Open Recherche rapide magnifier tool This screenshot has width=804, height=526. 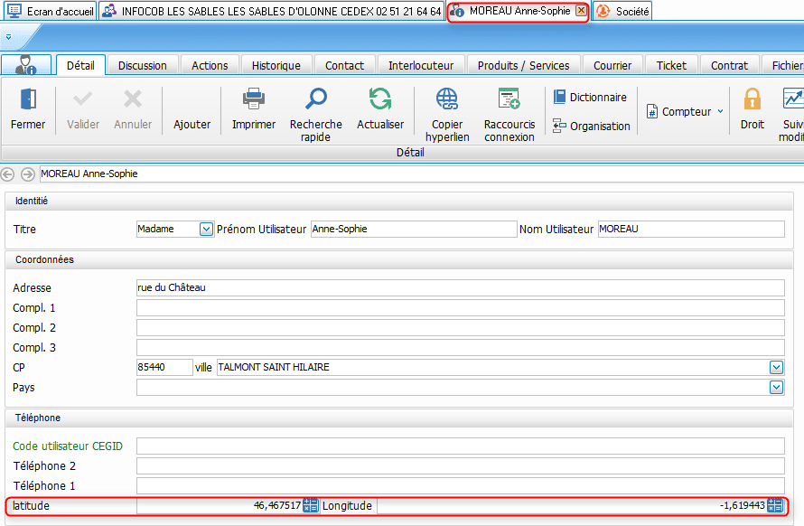click(x=316, y=99)
